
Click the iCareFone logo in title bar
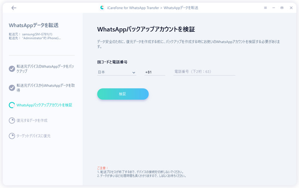point(102,8)
